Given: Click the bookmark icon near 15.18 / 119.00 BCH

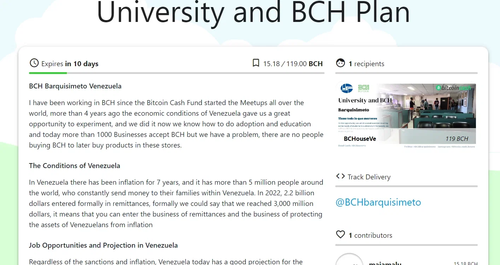Looking at the screenshot, I should click(256, 63).
